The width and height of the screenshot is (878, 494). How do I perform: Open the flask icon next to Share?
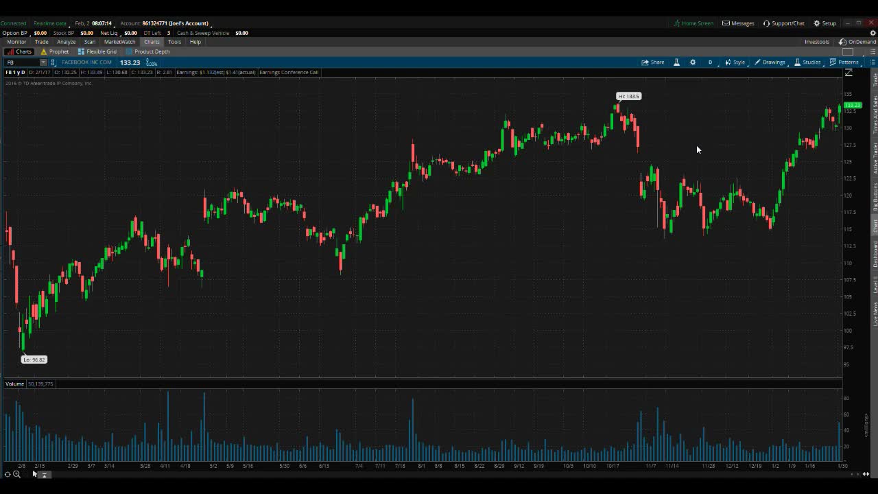point(676,62)
